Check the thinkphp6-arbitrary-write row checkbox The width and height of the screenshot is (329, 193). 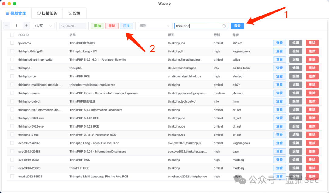(12, 60)
